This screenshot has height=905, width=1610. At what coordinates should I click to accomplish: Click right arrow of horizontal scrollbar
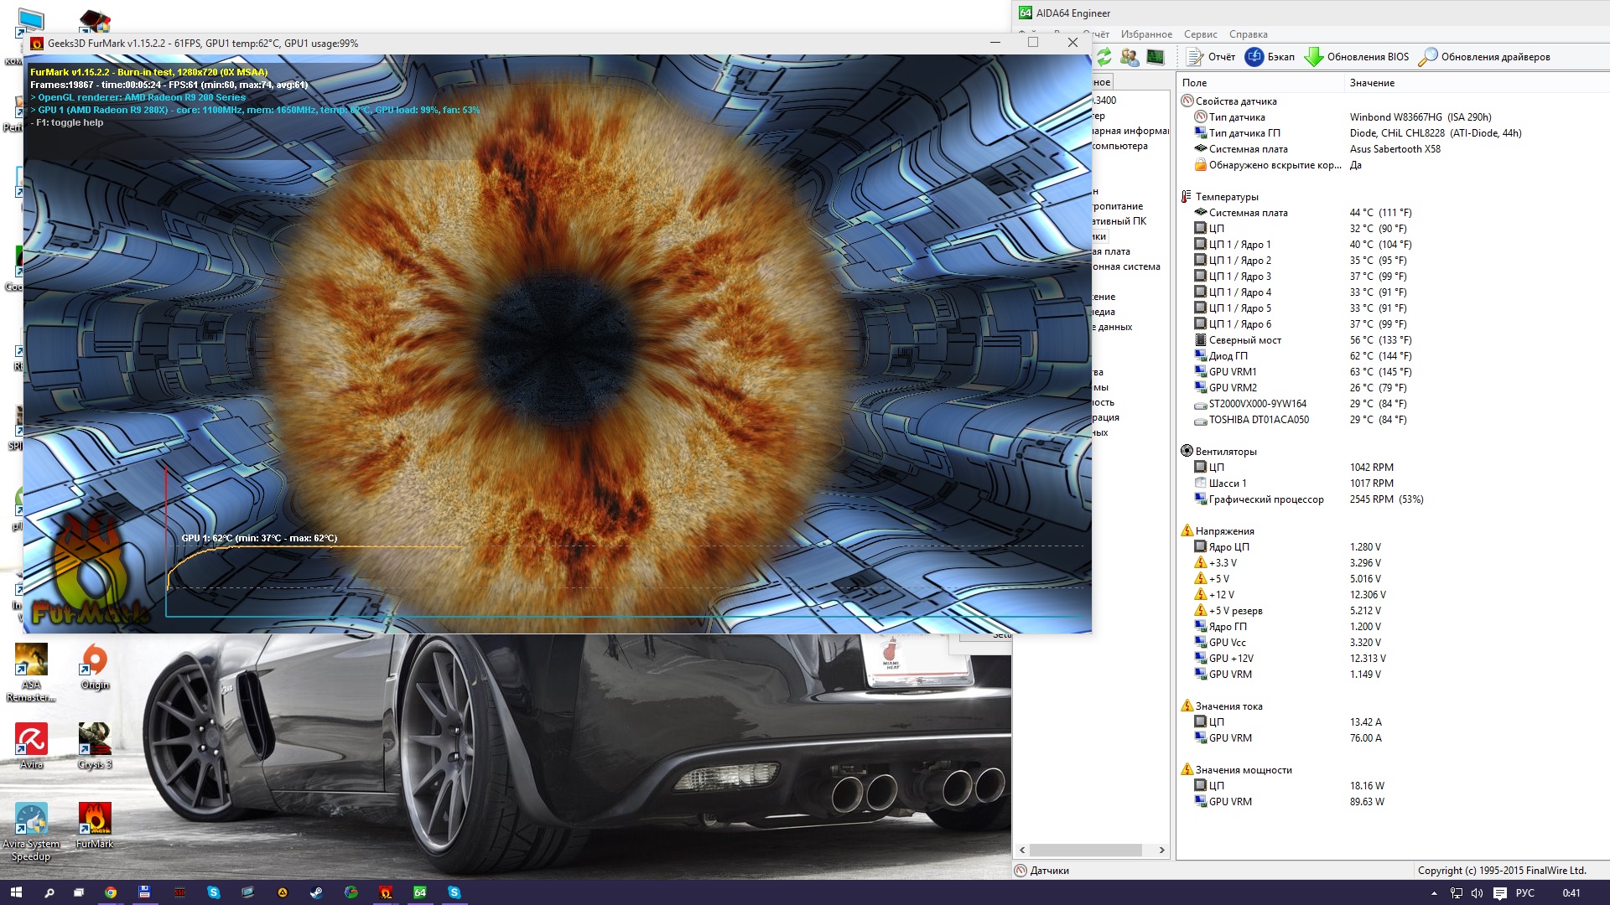pyautogui.click(x=1161, y=850)
